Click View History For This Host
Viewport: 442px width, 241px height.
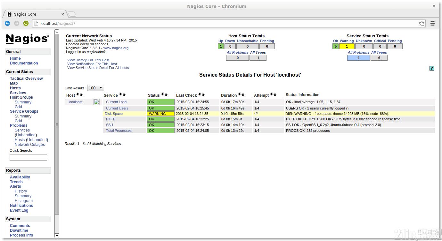click(x=88, y=60)
